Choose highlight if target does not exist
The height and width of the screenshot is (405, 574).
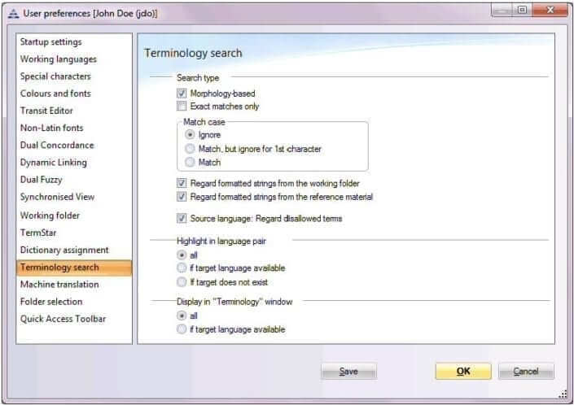pos(182,281)
